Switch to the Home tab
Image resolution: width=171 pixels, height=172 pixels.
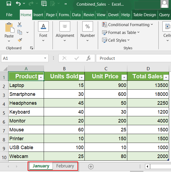26,15
